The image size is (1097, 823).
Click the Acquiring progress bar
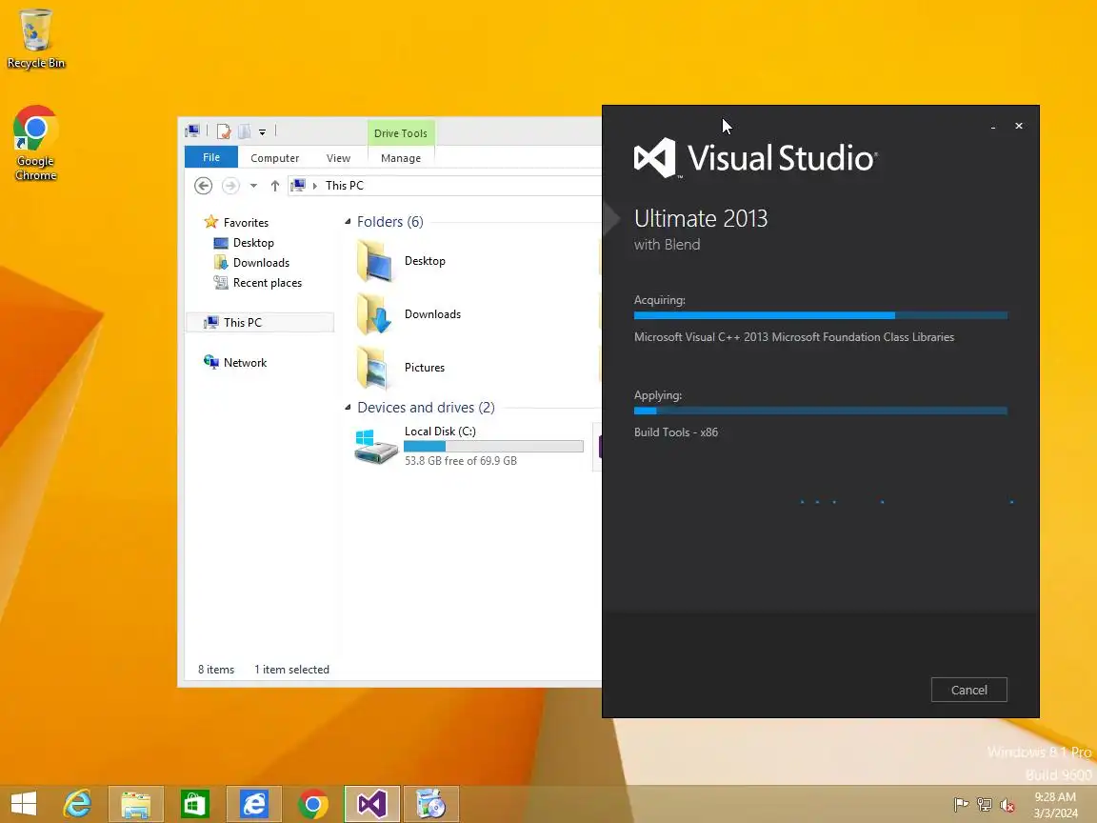(821, 315)
